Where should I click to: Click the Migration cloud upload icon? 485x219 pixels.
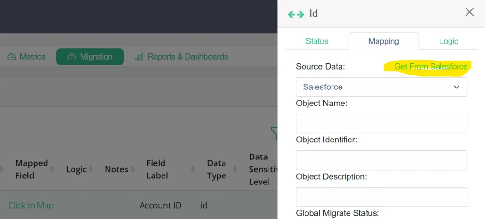pos(72,57)
